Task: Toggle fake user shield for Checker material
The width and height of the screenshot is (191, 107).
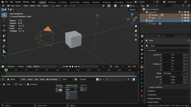Action: pyautogui.click(x=97, y=79)
